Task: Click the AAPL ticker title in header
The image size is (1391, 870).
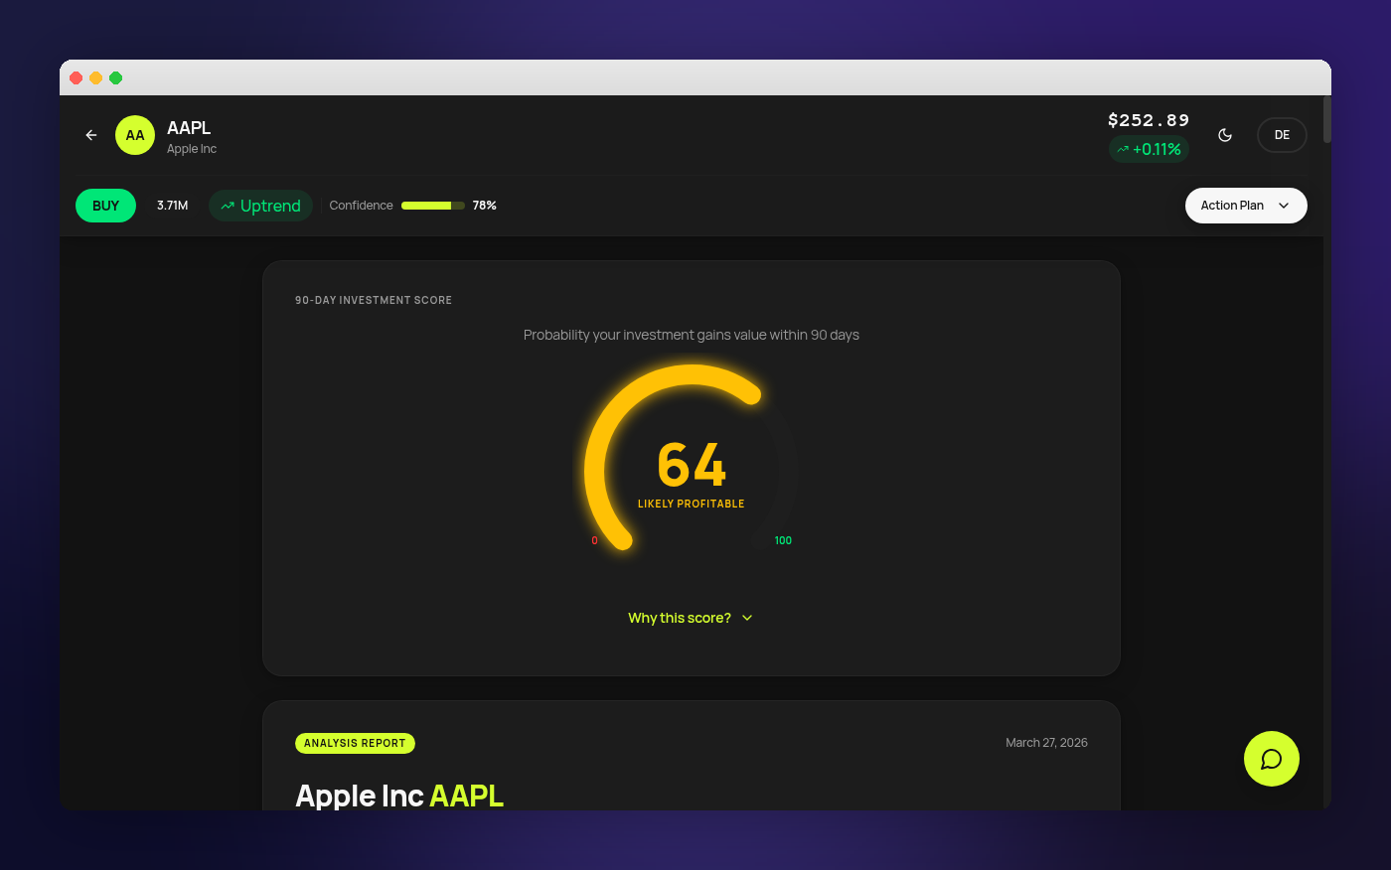Action: 189,128
